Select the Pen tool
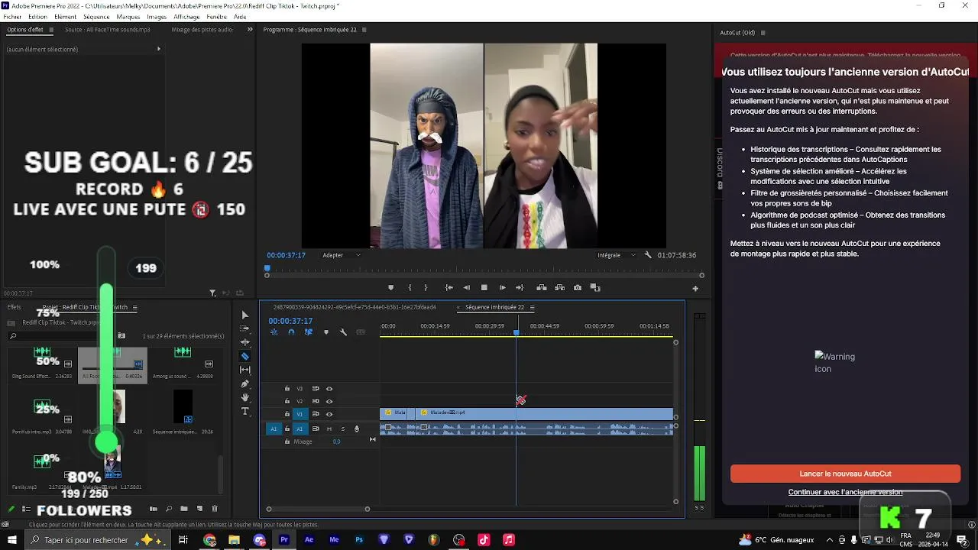The image size is (978, 550). point(244,383)
